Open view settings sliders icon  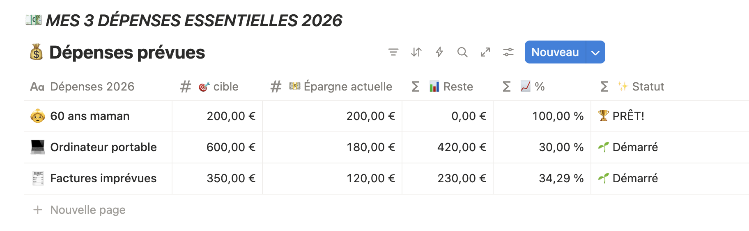508,52
